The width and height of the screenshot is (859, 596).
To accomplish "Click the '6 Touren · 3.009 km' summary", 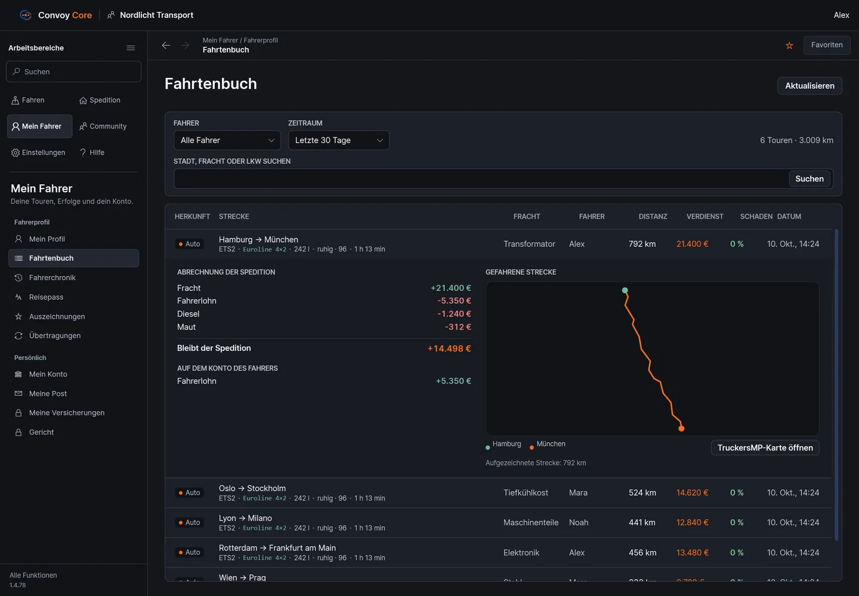I will [796, 140].
